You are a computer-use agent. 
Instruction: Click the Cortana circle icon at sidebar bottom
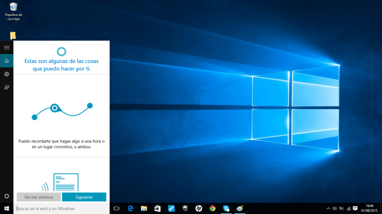6,197
